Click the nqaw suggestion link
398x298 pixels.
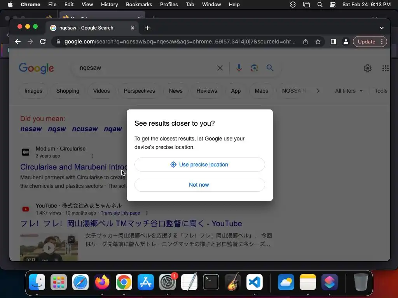click(x=113, y=129)
